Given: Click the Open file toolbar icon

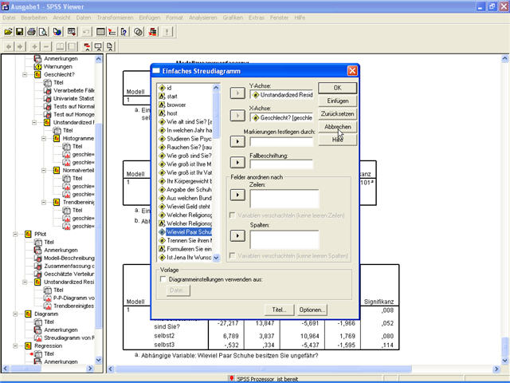Looking at the screenshot, I should (x=8, y=31).
